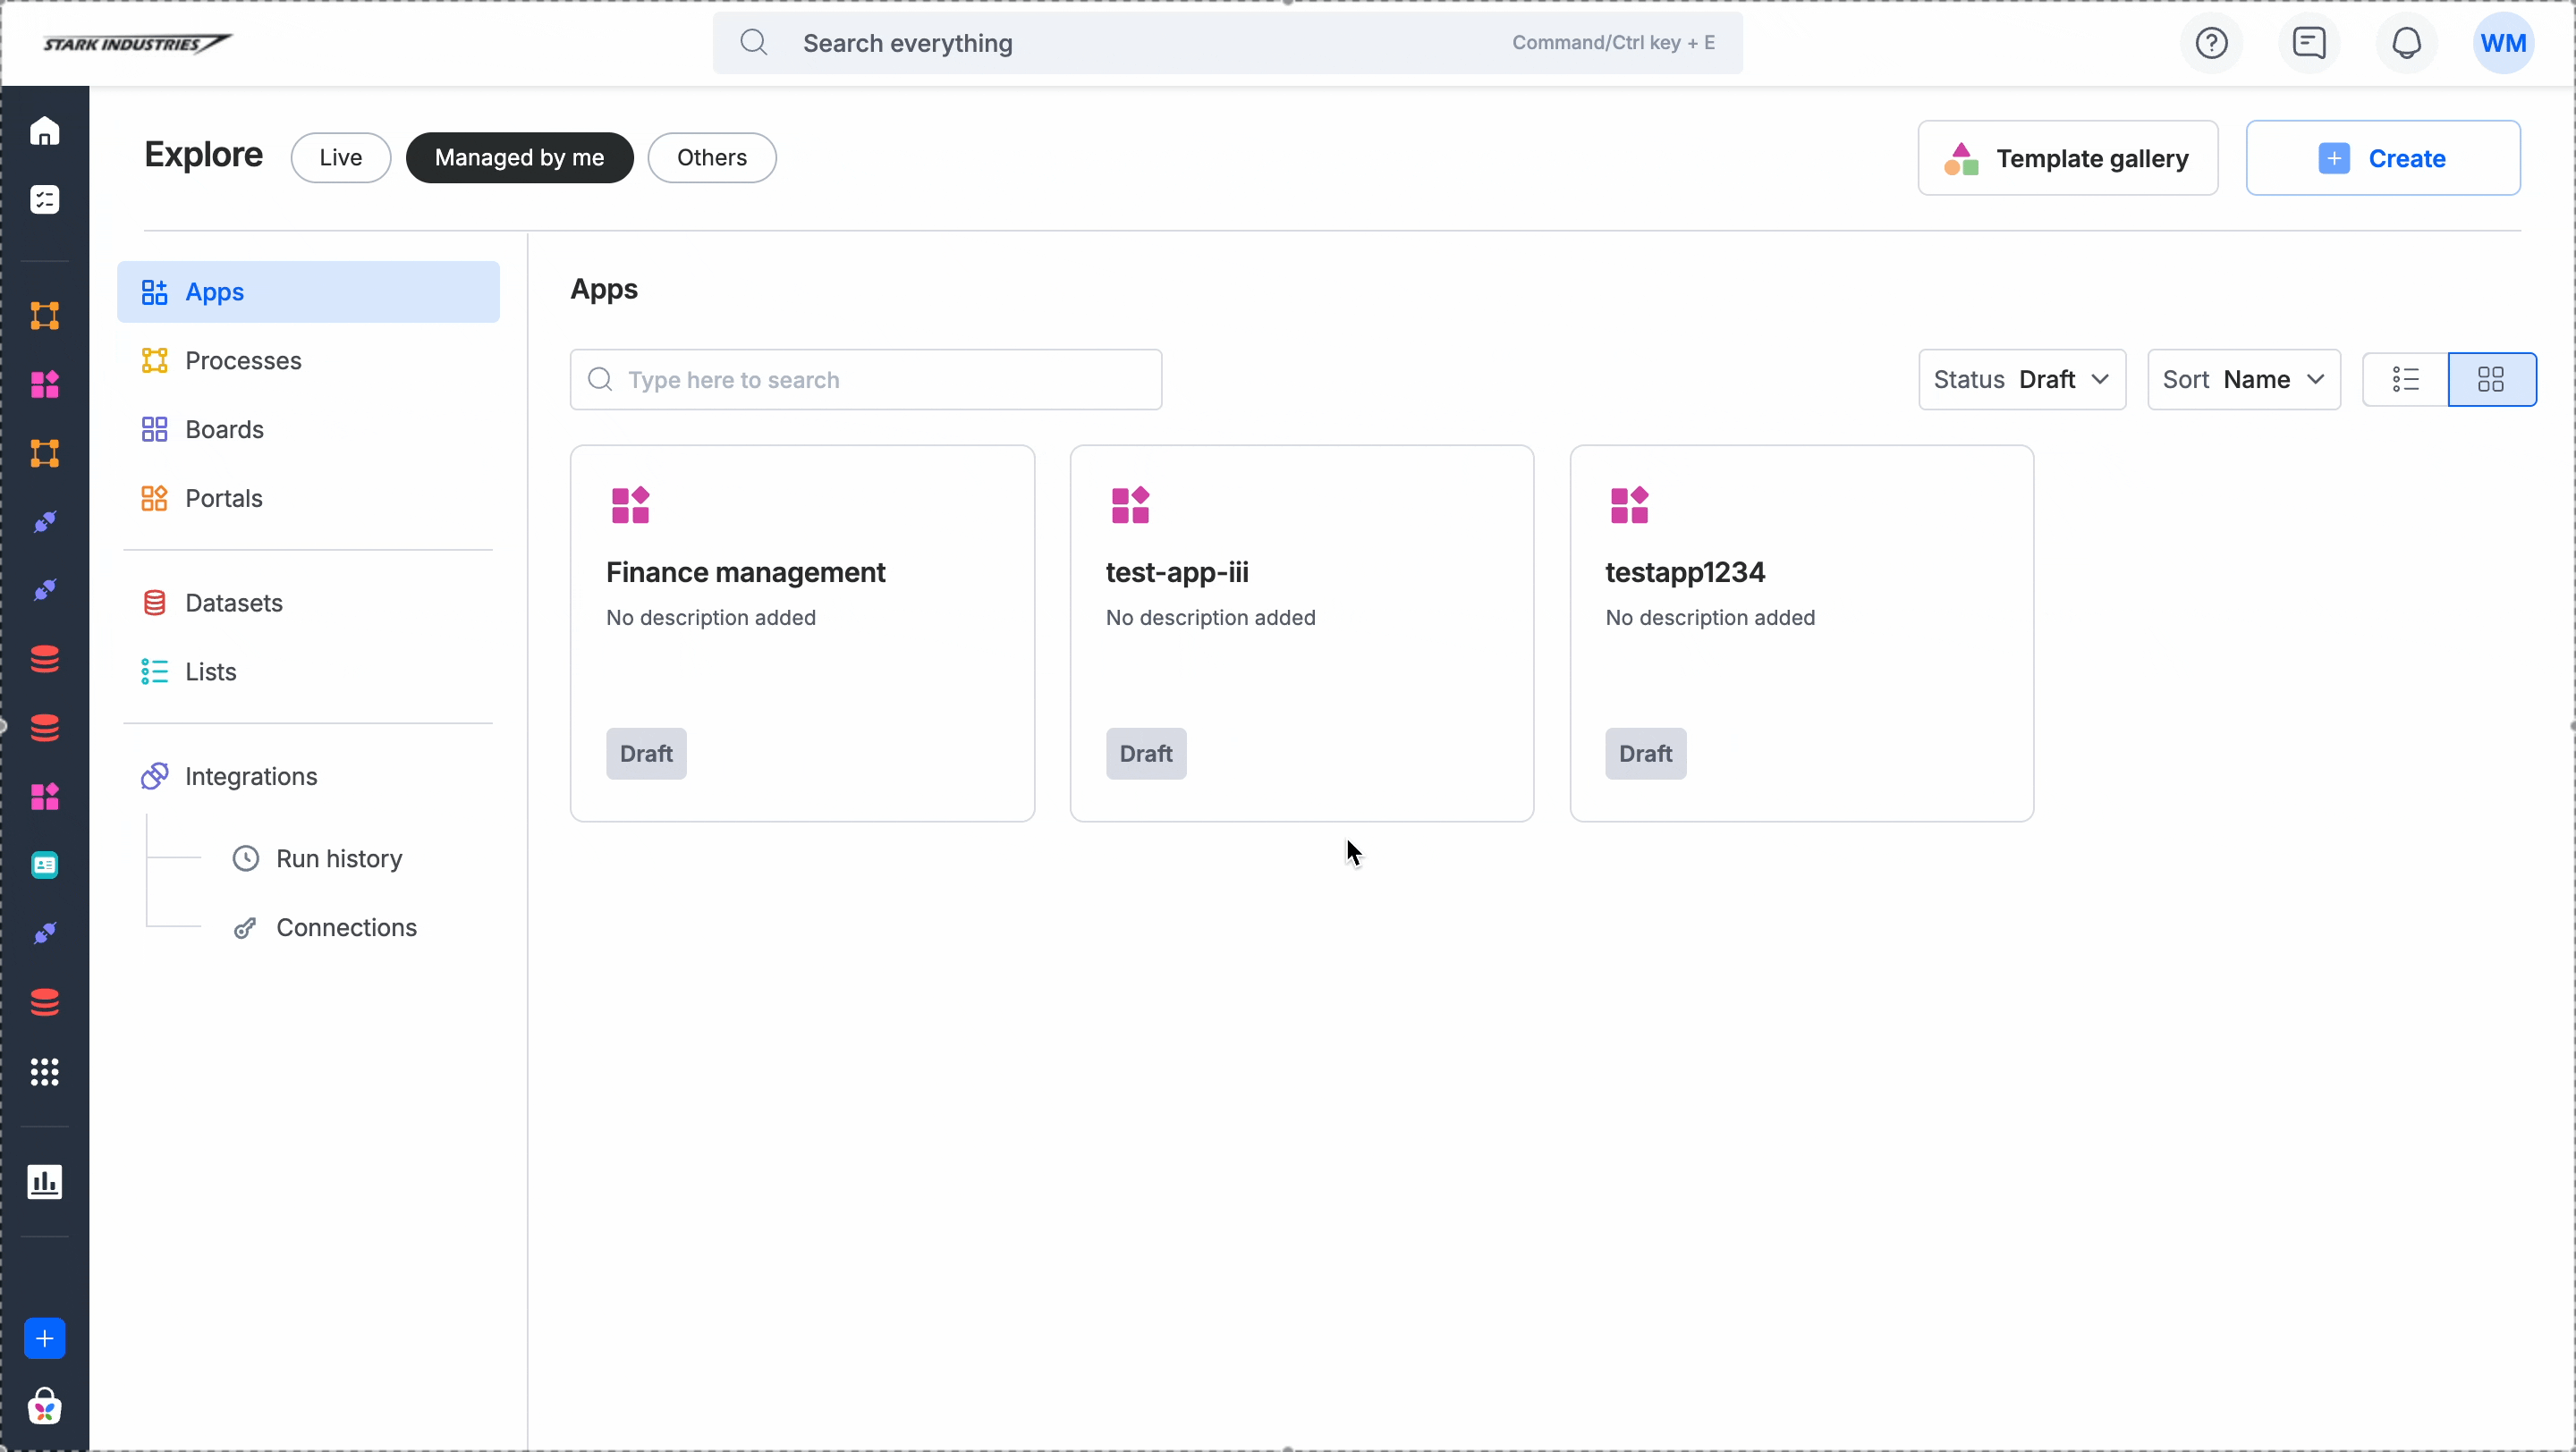Open the WM user avatar menu
The height and width of the screenshot is (1452, 2576).
[x=2503, y=43]
